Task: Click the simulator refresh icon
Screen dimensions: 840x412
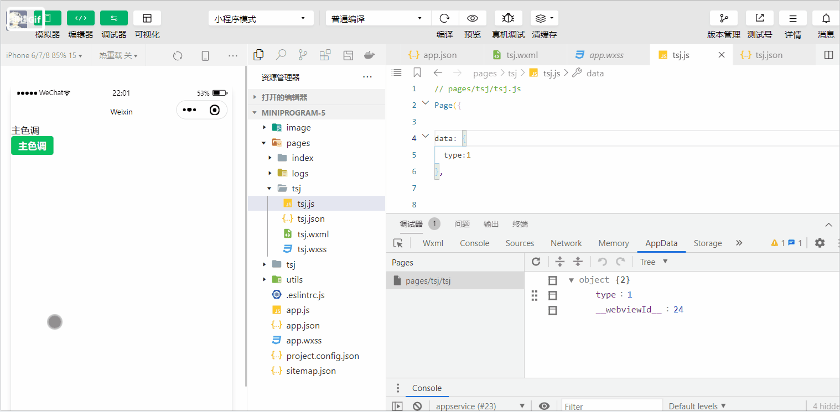Action: (x=178, y=56)
